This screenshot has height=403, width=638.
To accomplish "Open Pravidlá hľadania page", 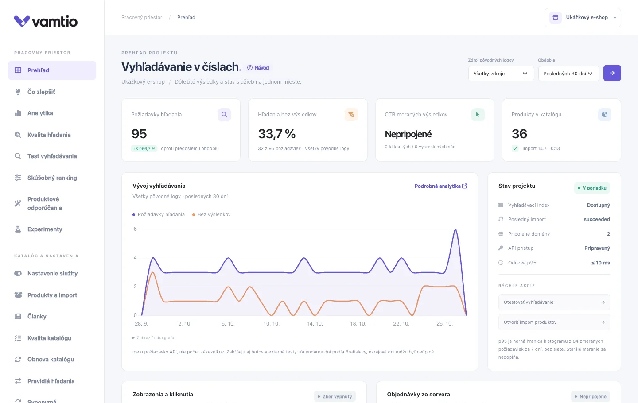I will coord(52,381).
